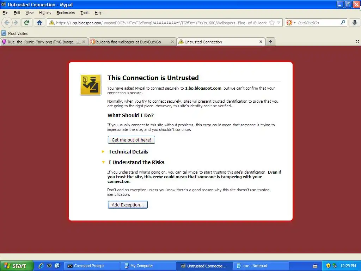Image resolution: width=361 pixels, height=271 pixels.
Task: Click the magnifier search icon
Action: click(343, 23)
